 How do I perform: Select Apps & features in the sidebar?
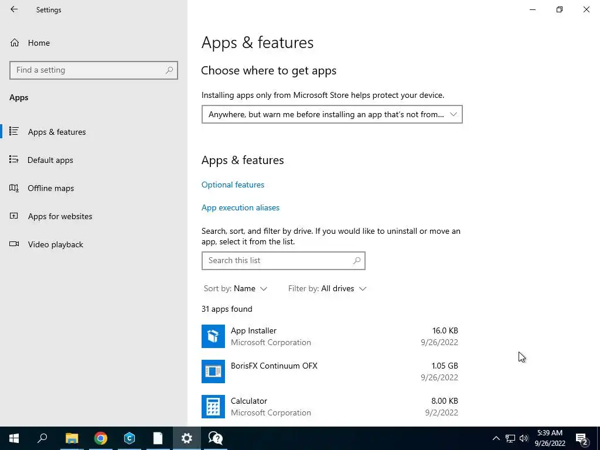tap(57, 132)
